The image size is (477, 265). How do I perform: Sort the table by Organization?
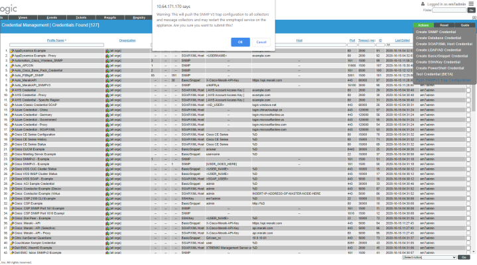click(x=127, y=40)
